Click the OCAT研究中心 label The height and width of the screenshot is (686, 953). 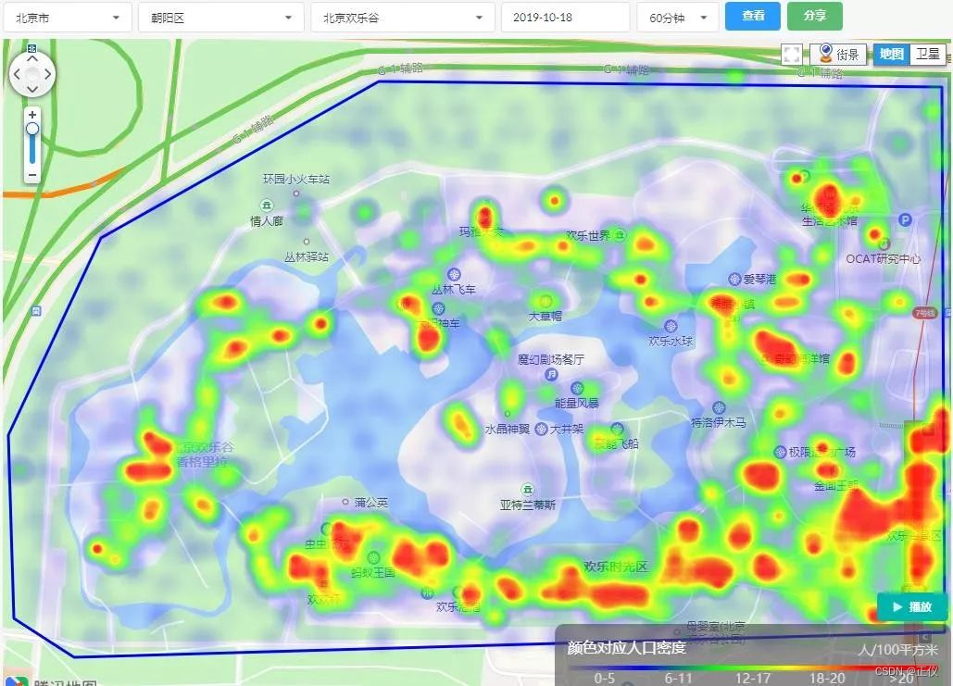tap(884, 259)
